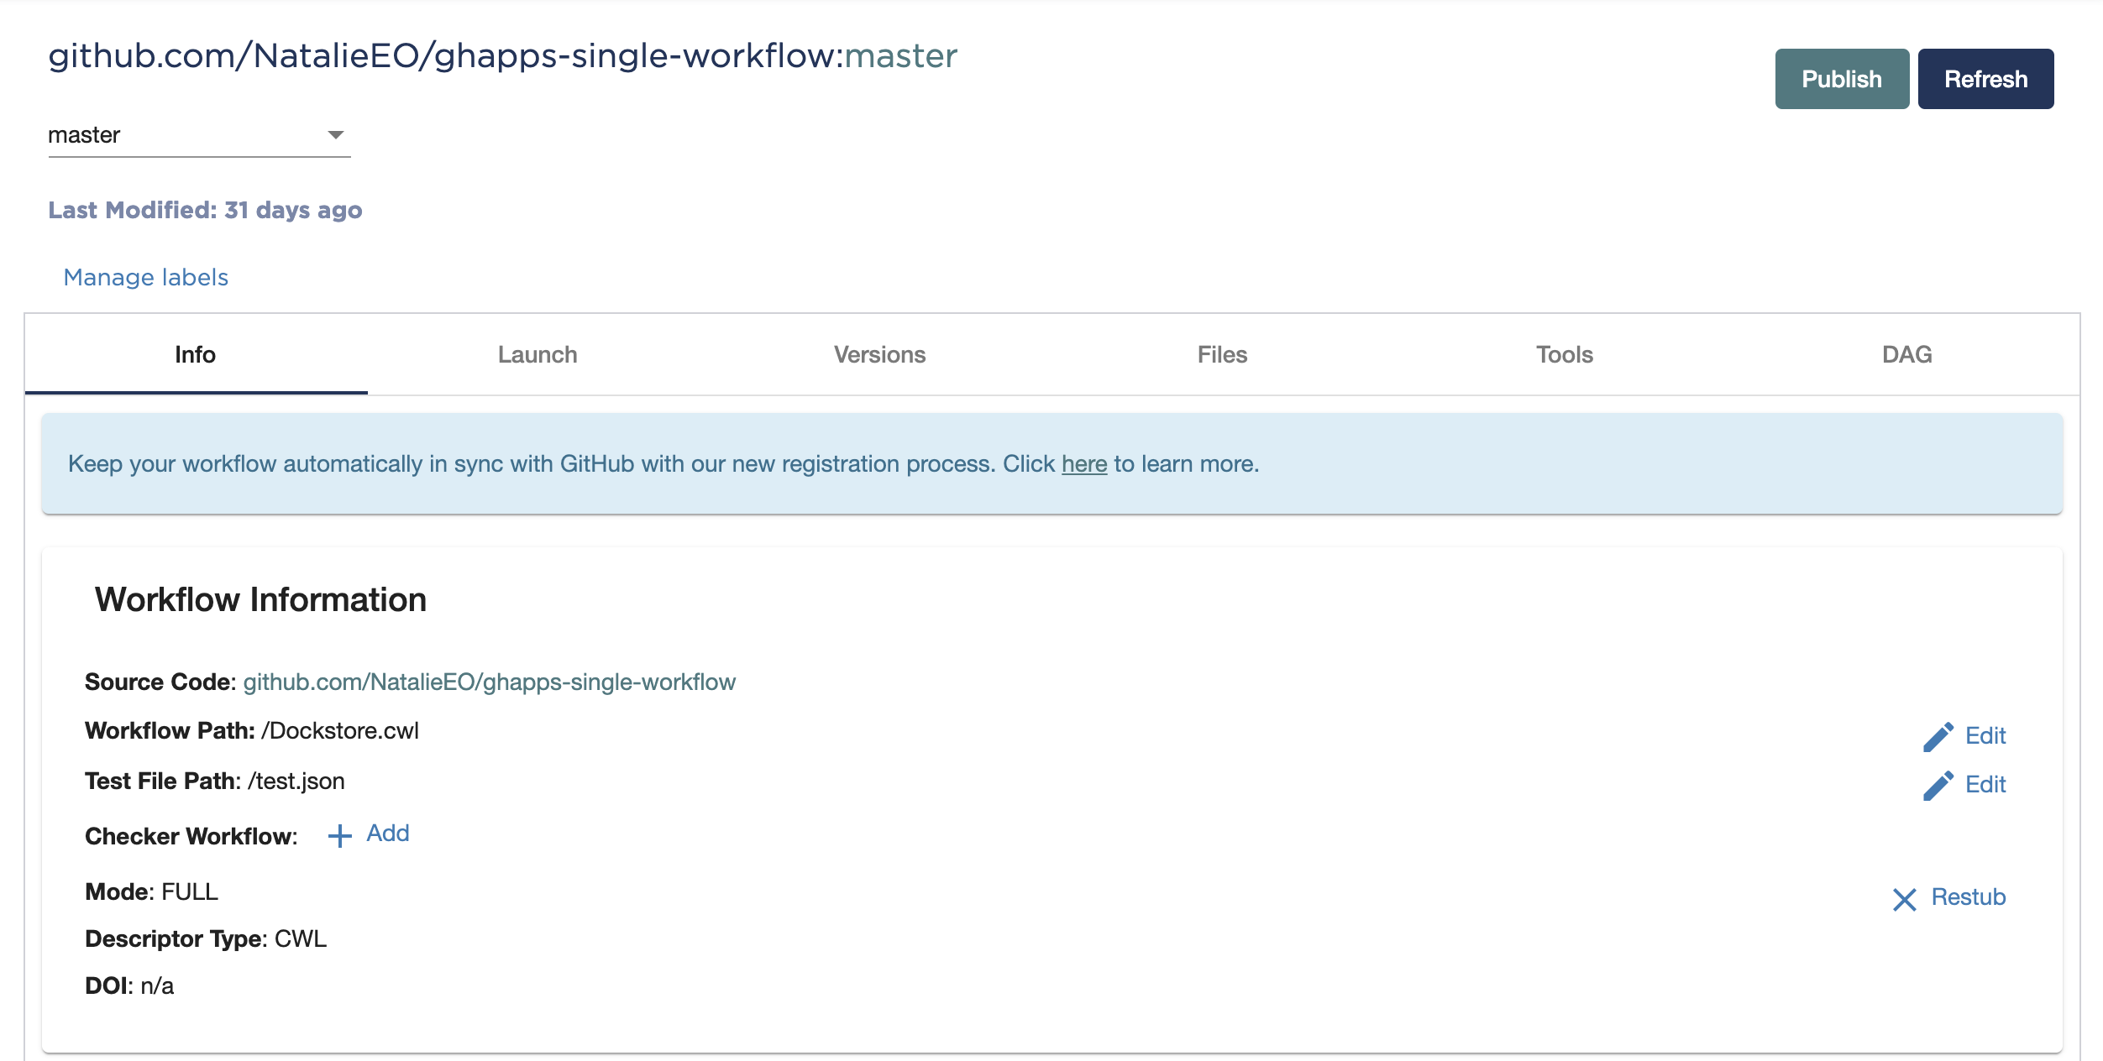View the Files tab

tap(1221, 354)
